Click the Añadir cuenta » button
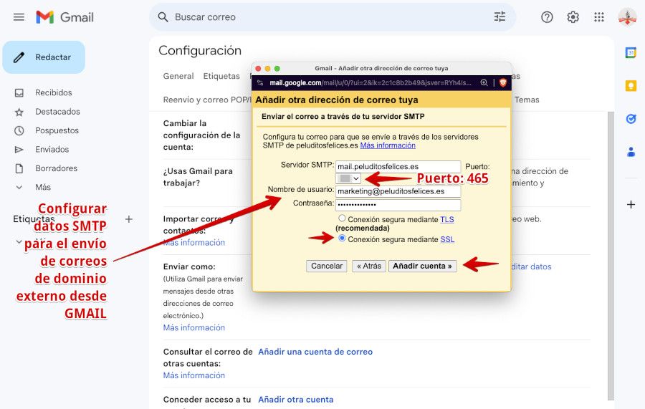Viewport: 645px width, 409px height. coord(422,266)
